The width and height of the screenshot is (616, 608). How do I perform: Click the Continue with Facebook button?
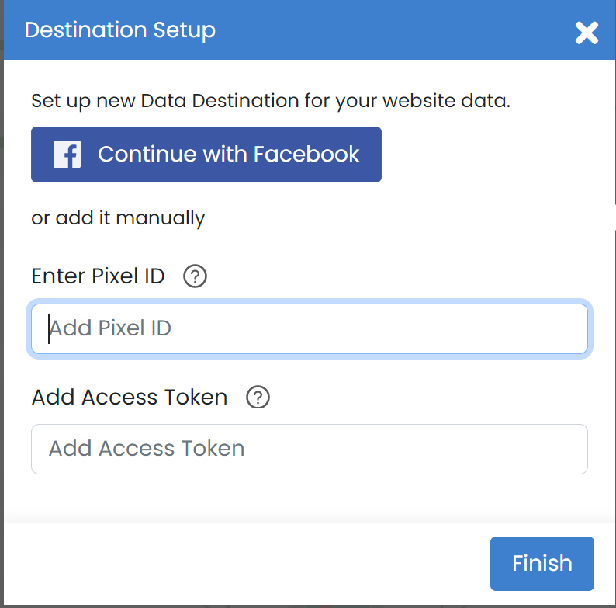coord(206,155)
